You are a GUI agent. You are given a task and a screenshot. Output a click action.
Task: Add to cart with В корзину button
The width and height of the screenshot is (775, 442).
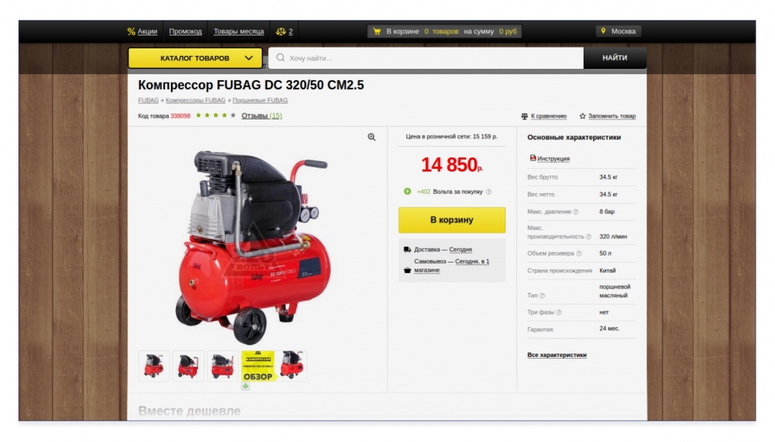coord(452,220)
